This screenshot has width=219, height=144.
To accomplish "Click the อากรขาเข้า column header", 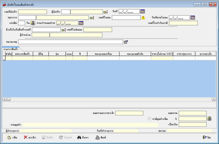I will (x=205, y=54).
